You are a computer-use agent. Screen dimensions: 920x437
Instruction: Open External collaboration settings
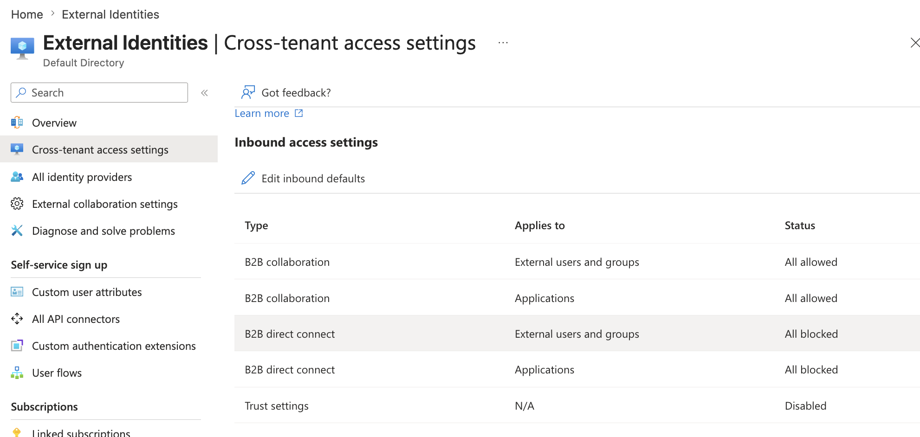coord(105,204)
